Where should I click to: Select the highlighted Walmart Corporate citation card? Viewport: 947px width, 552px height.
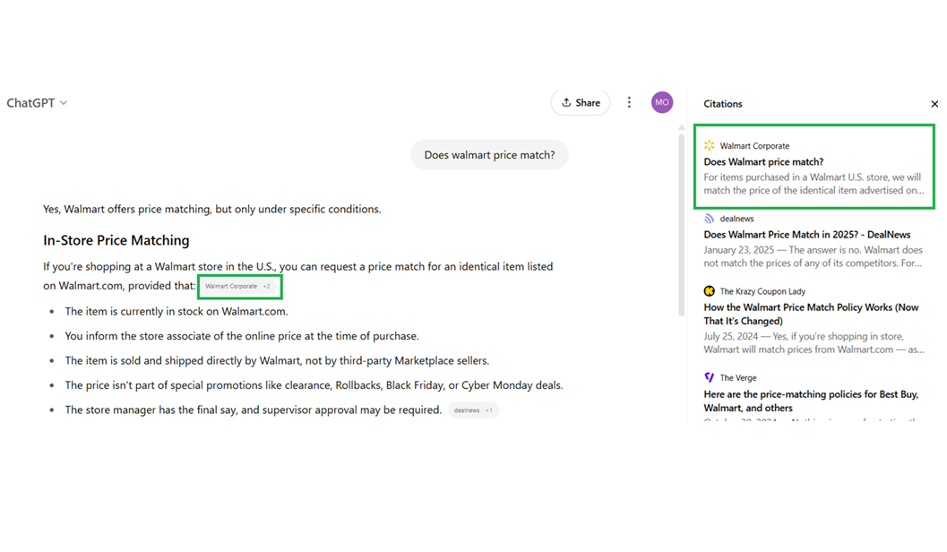click(814, 167)
